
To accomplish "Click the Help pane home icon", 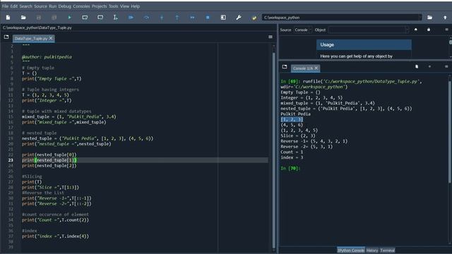I will (416, 30).
